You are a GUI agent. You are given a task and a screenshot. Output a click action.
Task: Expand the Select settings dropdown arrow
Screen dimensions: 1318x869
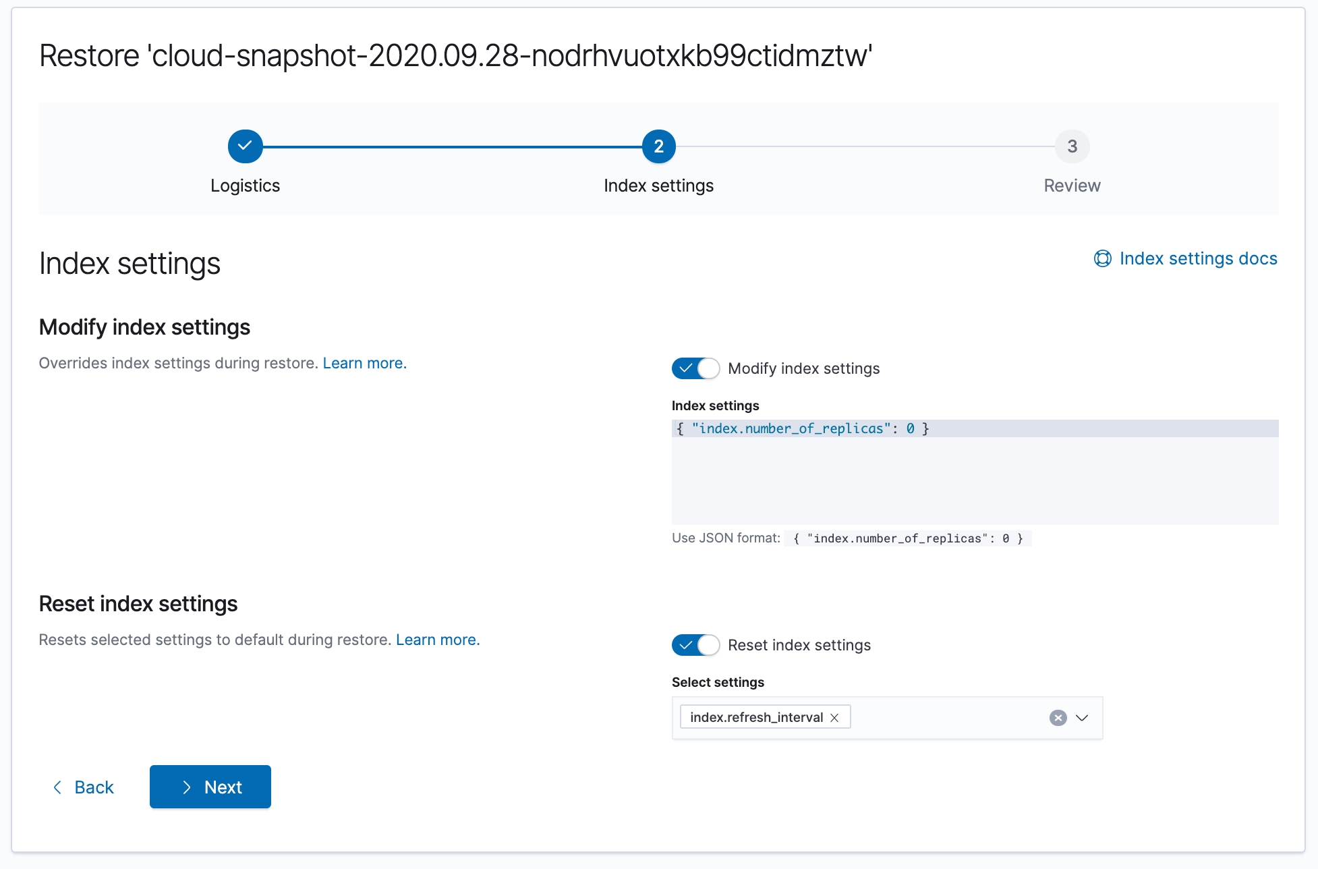pyautogui.click(x=1082, y=718)
